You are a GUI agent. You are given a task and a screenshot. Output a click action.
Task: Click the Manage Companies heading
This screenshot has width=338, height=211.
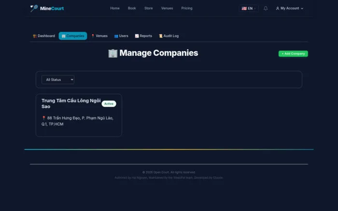click(159, 53)
